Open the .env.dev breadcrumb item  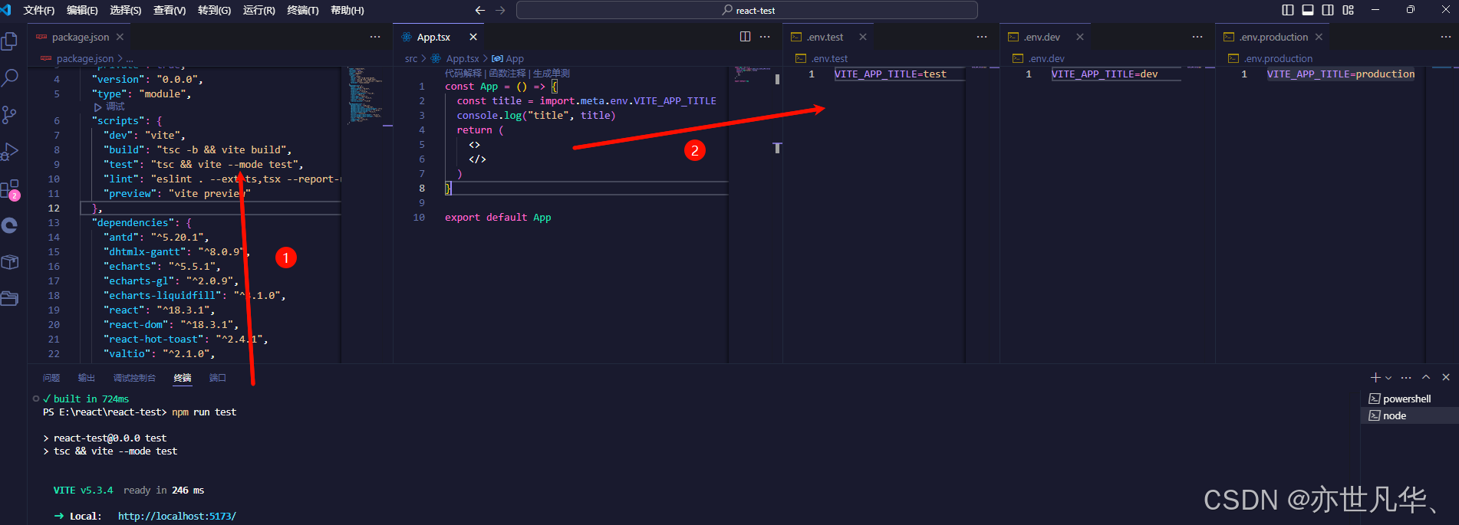[x=1039, y=58]
